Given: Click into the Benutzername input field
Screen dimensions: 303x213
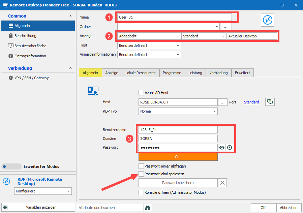Looking at the screenshot, I should (178, 130).
